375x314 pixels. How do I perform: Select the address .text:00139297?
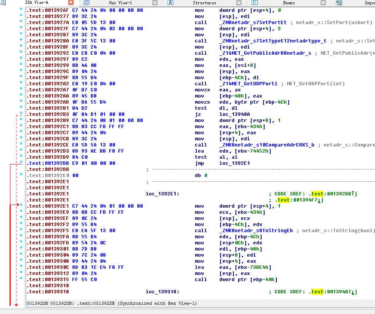click(x=48, y=59)
